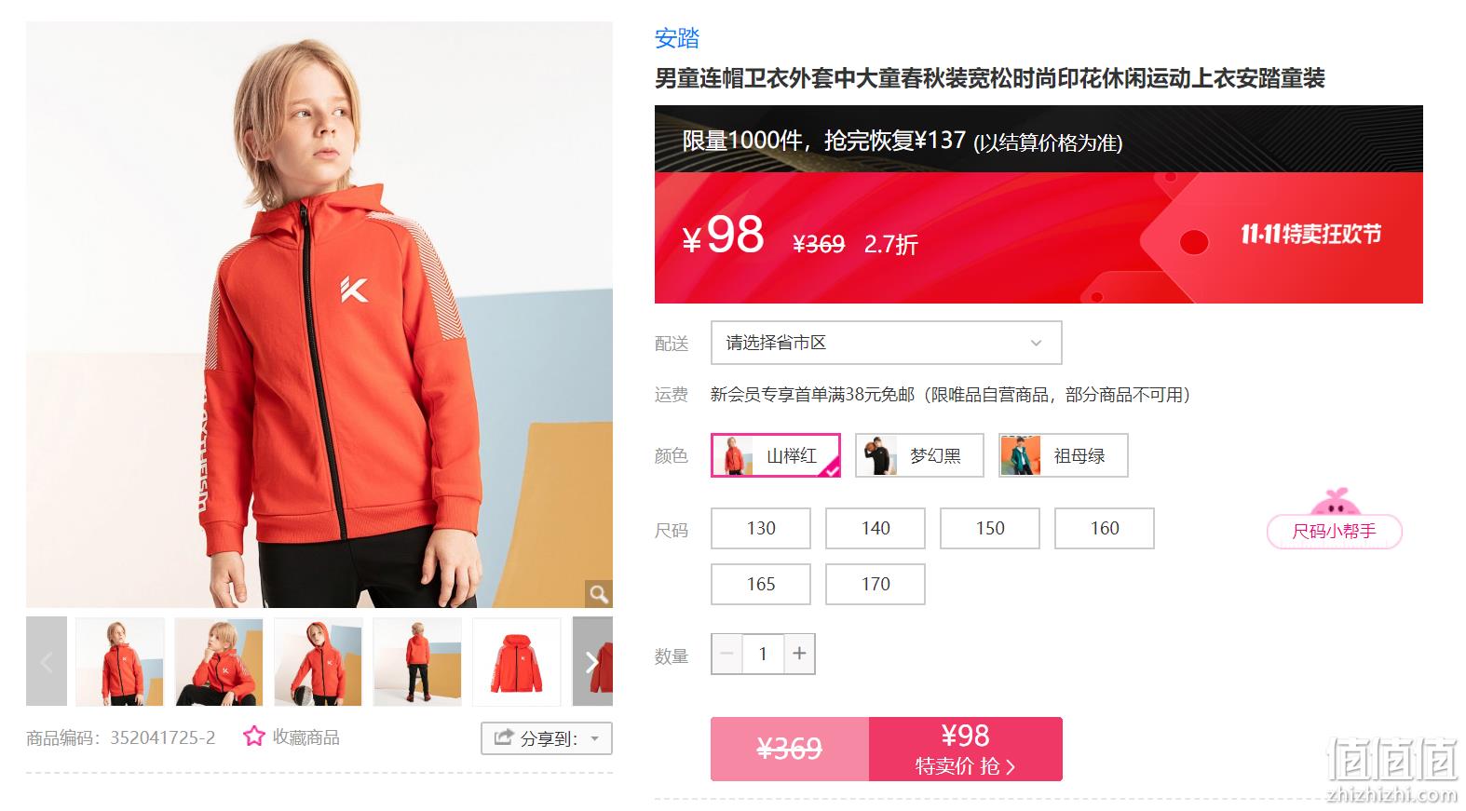The image size is (1466, 811).
Task: Click the previous thumbnails arrow
Action: click(x=47, y=661)
